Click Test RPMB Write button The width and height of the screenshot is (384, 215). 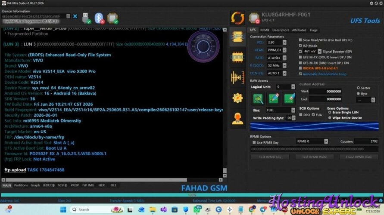pos(314,157)
